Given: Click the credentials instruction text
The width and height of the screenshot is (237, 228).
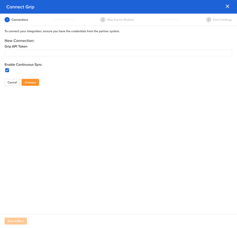Looking at the screenshot, I should pyautogui.click(x=62, y=31).
